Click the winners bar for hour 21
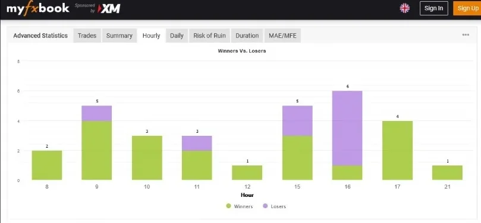Image resolution: width=481 pixels, height=223 pixels. point(447,173)
